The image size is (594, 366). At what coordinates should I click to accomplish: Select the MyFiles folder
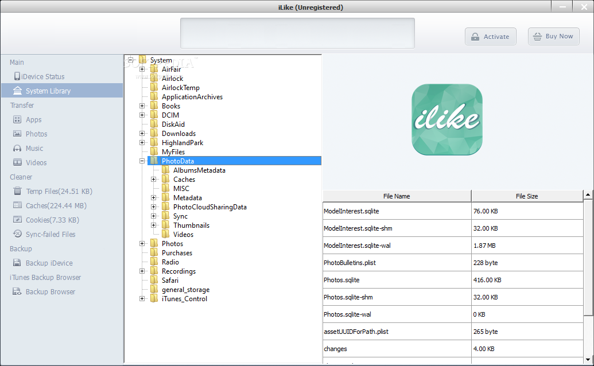173,152
